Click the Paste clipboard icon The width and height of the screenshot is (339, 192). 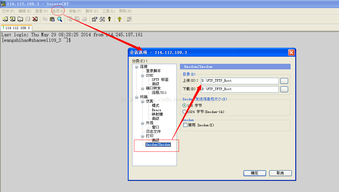tap(52, 19)
